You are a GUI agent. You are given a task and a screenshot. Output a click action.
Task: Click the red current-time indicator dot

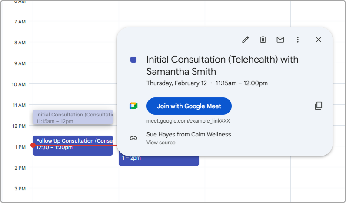click(33, 145)
